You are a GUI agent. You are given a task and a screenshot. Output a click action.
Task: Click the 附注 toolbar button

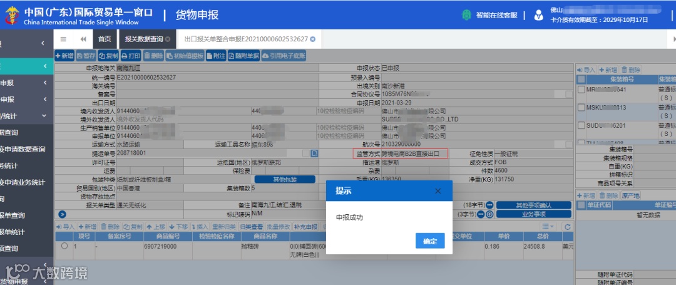(215, 56)
